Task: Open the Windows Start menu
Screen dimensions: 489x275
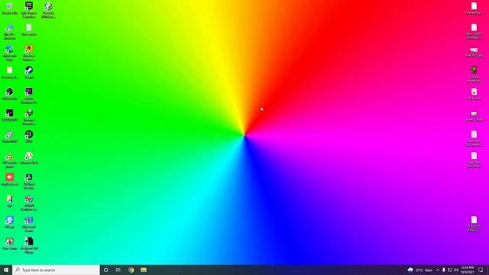Action: pyautogui.click(x=6, y=270)
